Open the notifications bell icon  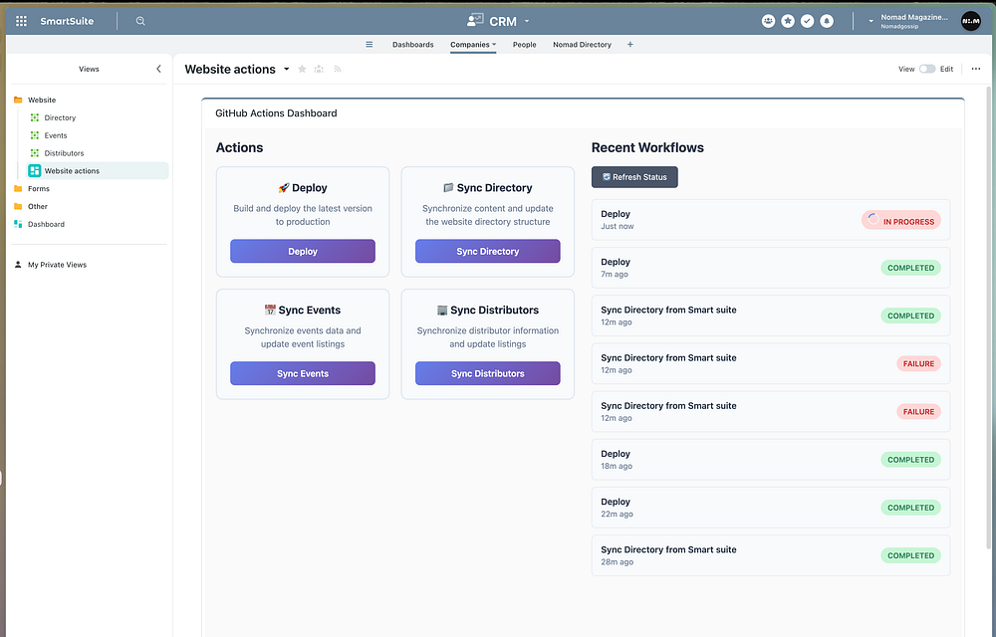pyautogui.click(x=827, y=21)
